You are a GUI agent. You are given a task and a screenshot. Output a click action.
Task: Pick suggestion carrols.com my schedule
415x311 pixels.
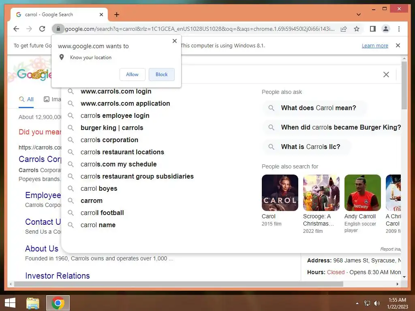119,164
